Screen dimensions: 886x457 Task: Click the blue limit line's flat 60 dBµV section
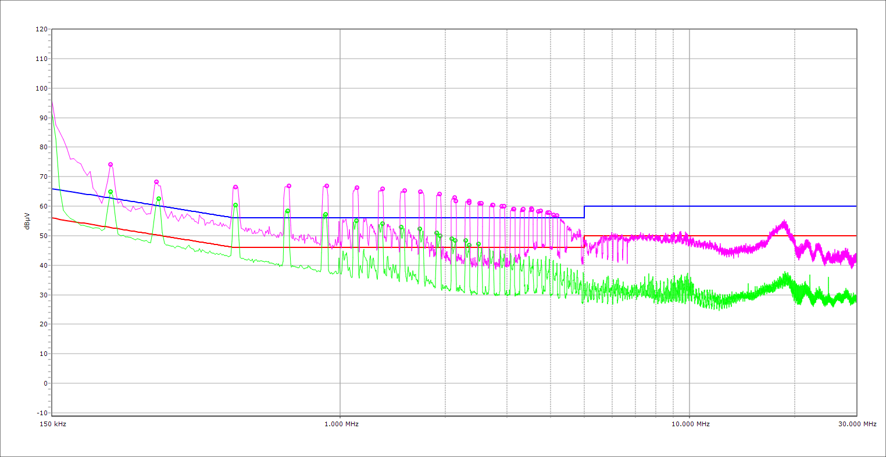(721, 206)
